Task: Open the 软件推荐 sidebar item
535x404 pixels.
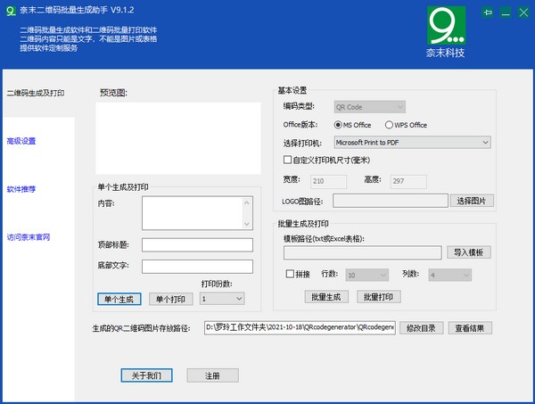Action: 21,189
